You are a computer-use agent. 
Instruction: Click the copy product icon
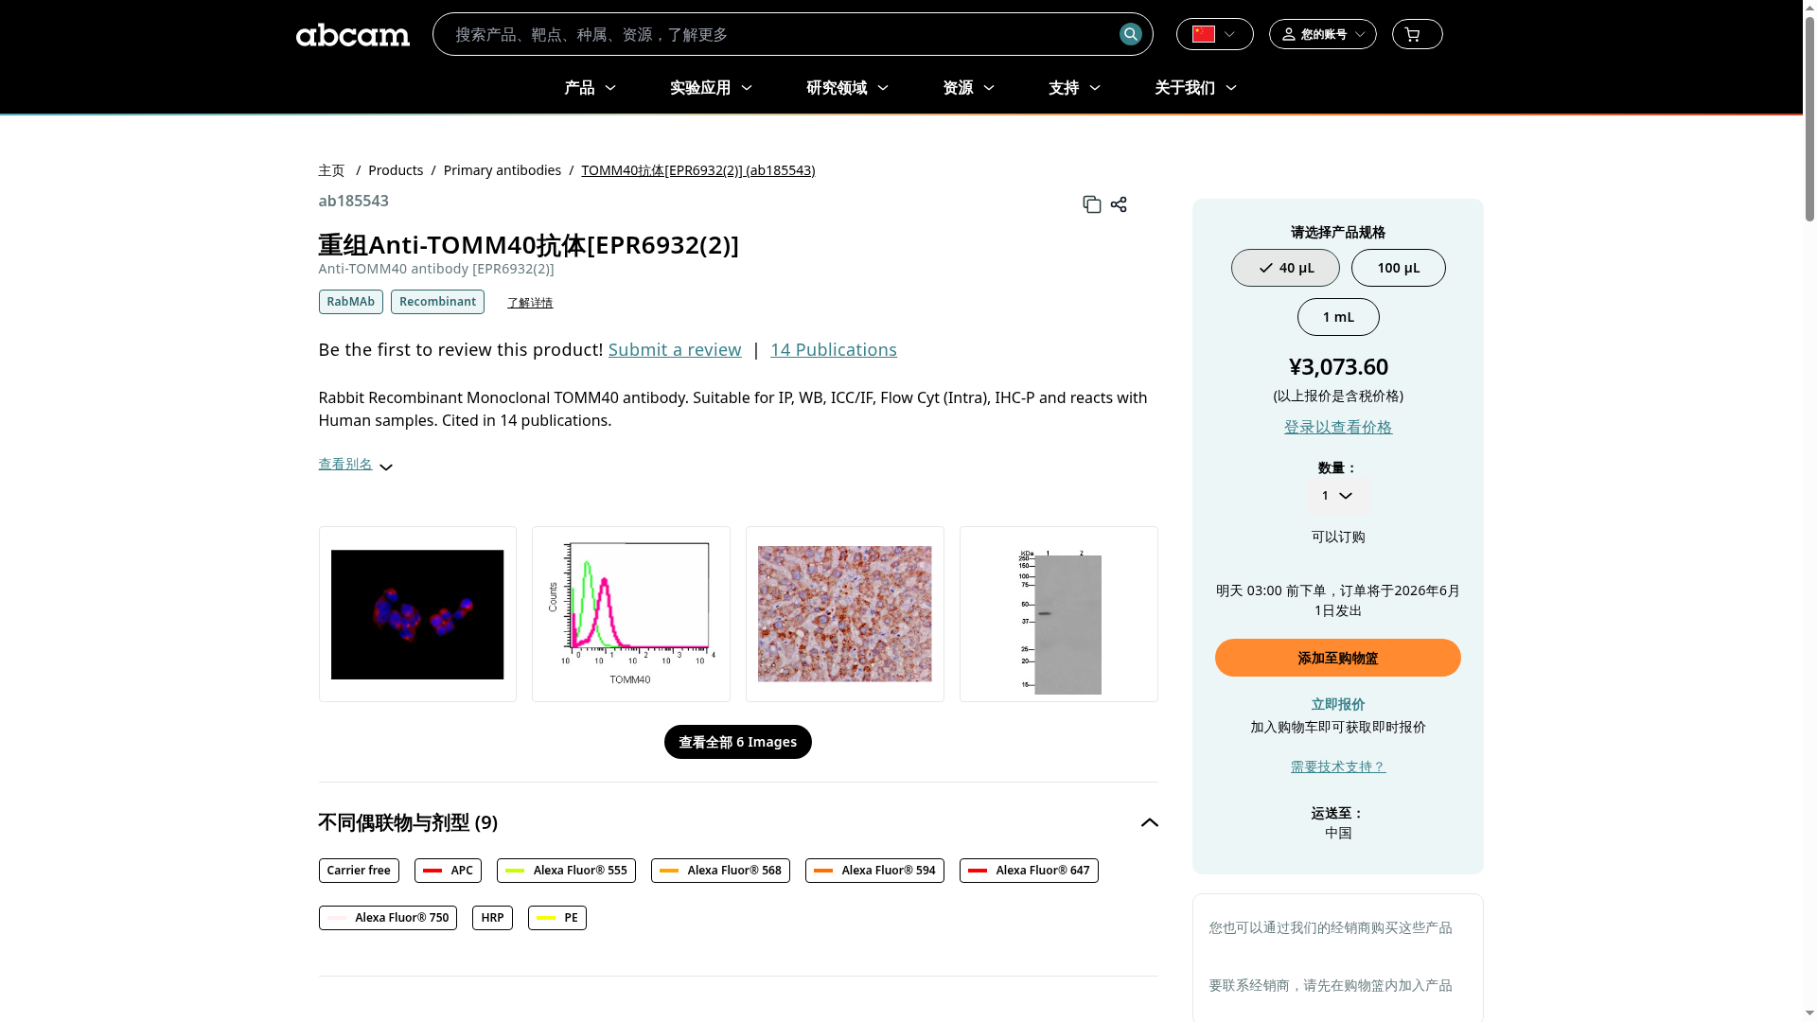(x=1091, y=204)
